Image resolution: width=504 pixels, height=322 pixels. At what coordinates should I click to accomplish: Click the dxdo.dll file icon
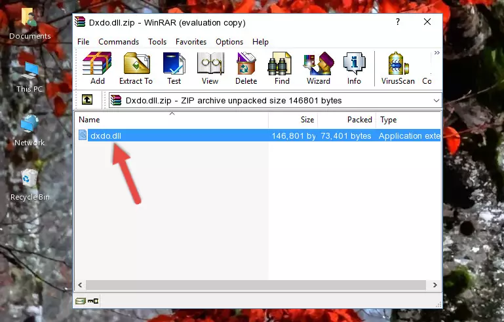point(83,135)
